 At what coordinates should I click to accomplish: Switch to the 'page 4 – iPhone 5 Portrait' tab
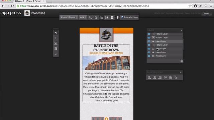coord(29,1)
